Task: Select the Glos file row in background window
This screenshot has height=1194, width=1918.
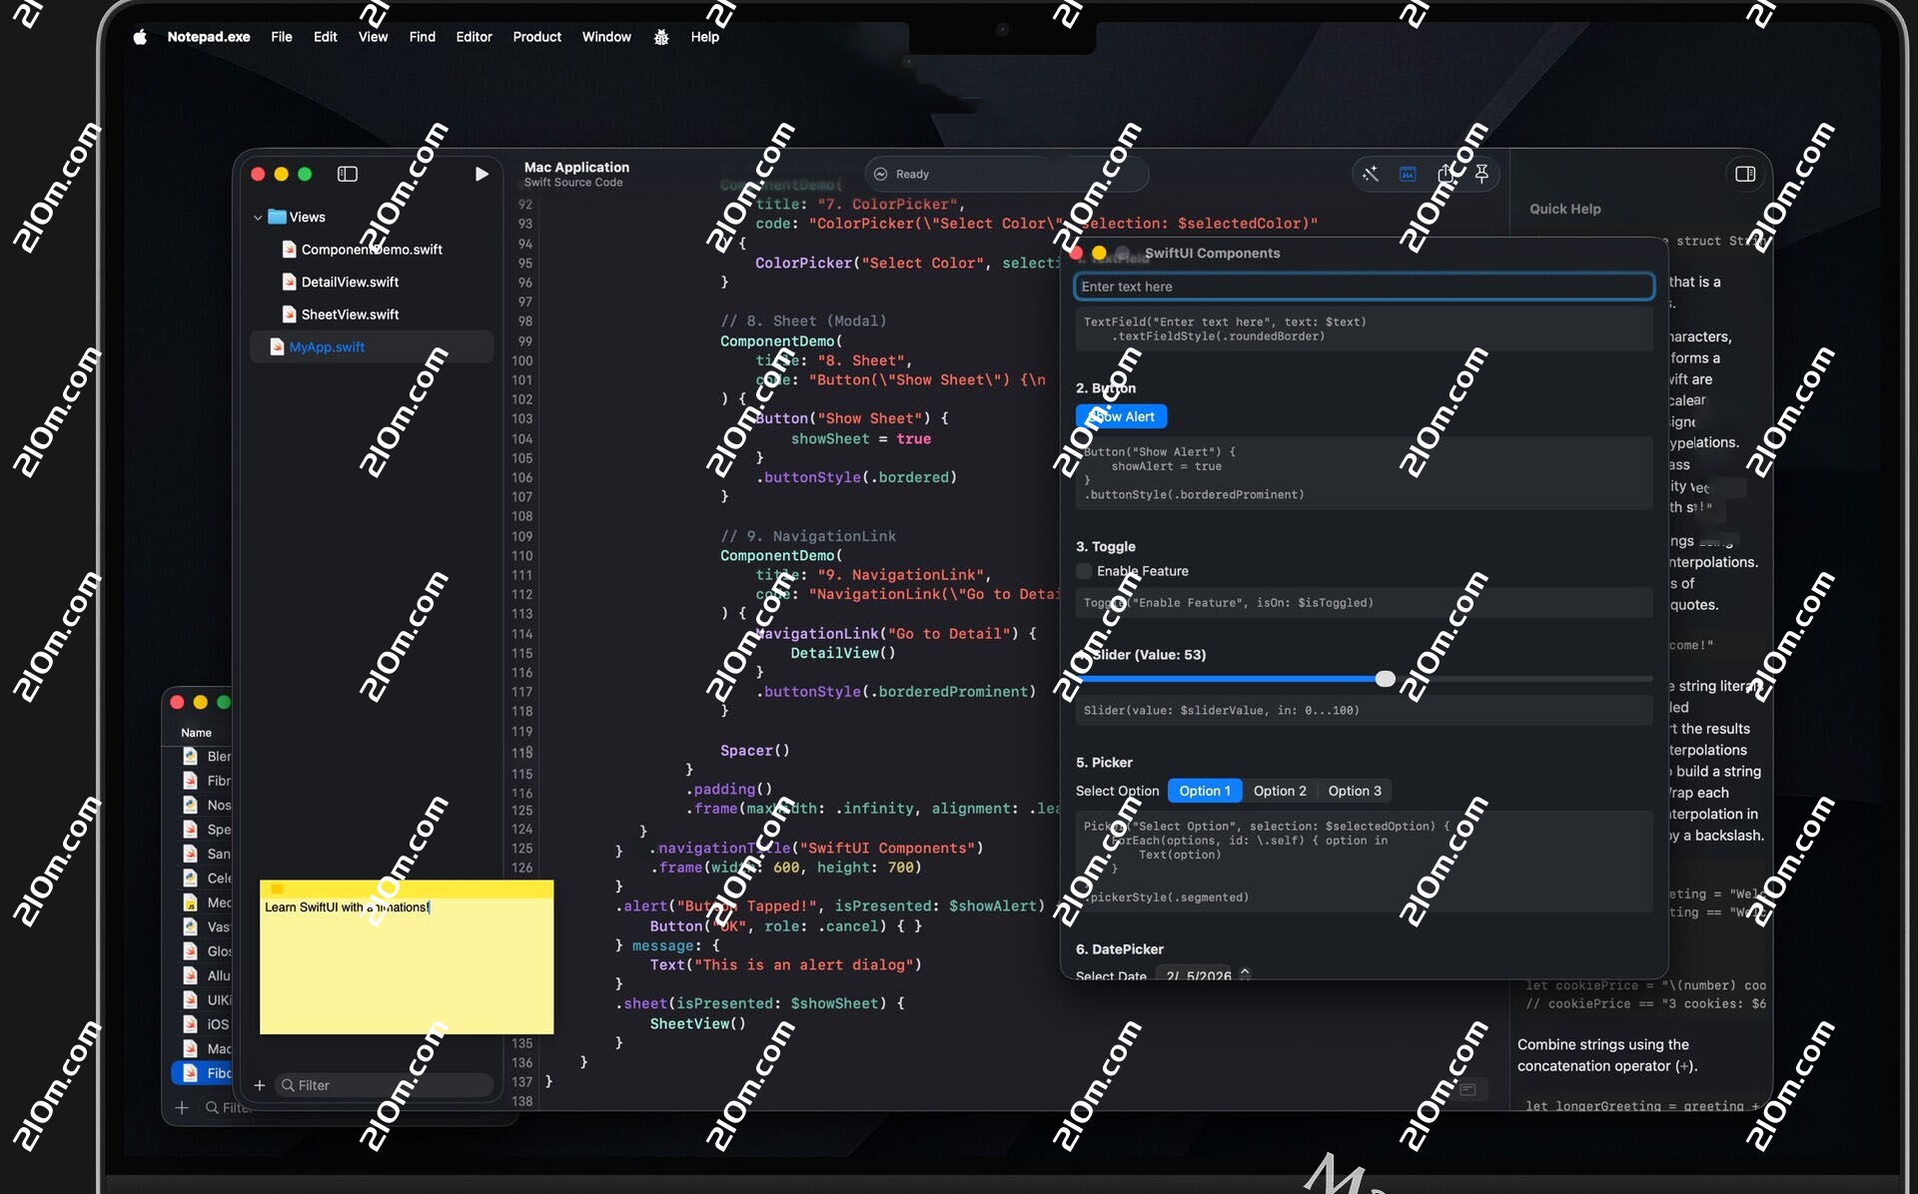Action: point(202,951)
